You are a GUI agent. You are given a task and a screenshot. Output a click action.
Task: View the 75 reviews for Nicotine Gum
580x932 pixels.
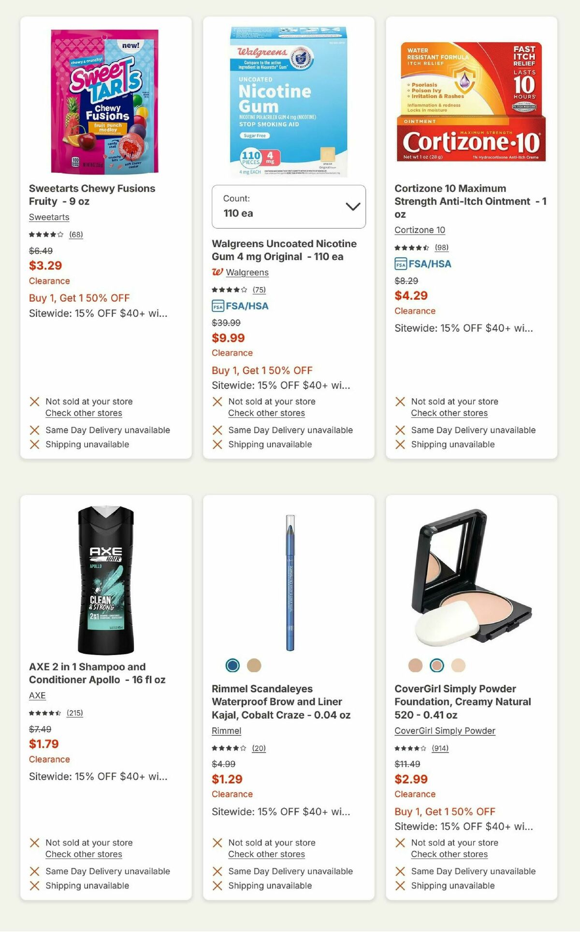(260, 290)
